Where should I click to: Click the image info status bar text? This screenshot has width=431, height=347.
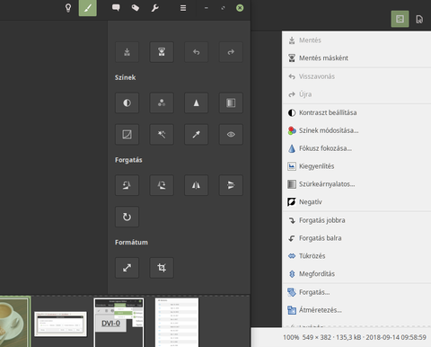click(x=355, y=338)
